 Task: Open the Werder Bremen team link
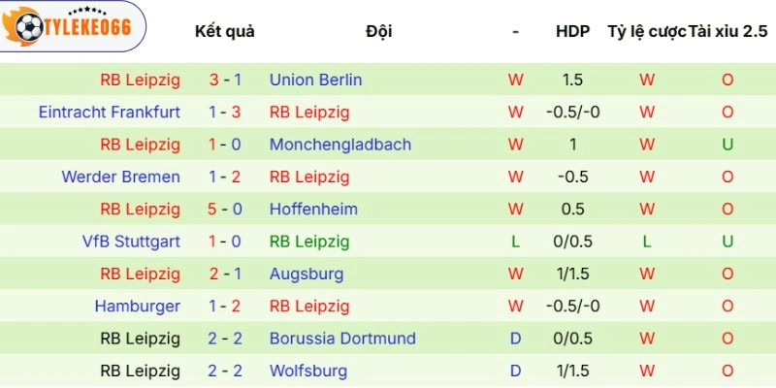click(120, 177)
